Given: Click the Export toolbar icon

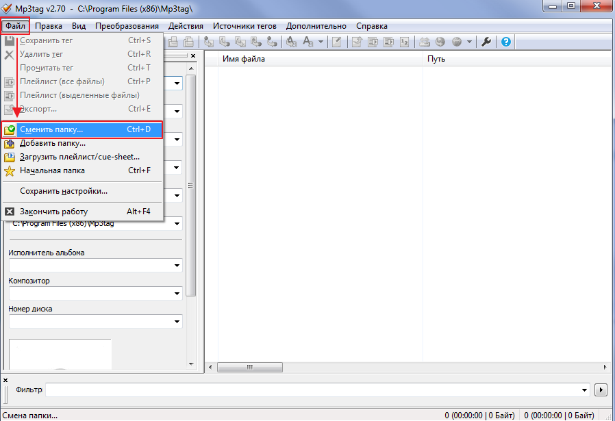Looking at the screenshot, I should [x=357, y=42].
